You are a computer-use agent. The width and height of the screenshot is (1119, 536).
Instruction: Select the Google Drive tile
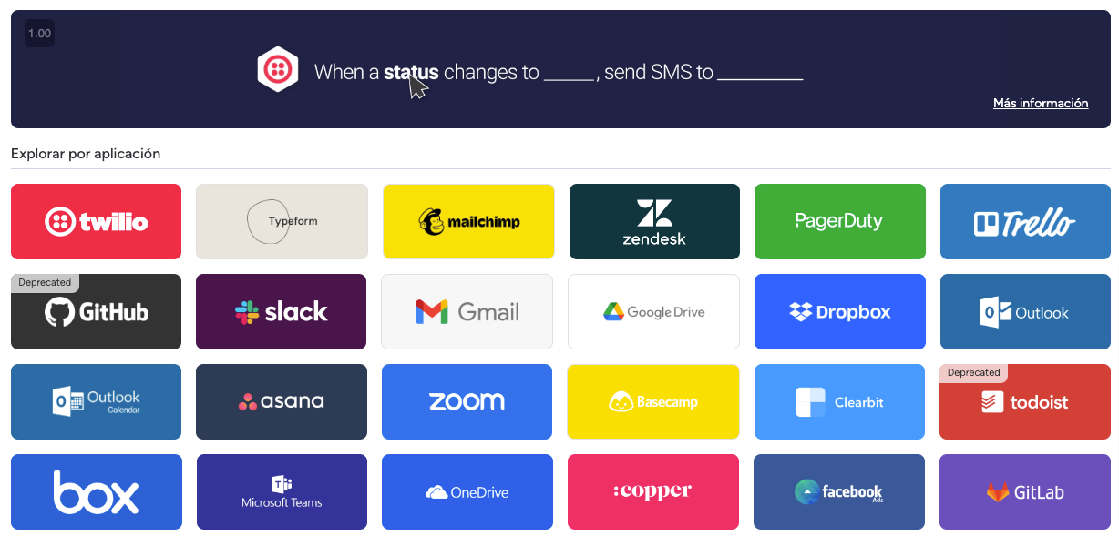click(x=653, y=311)
